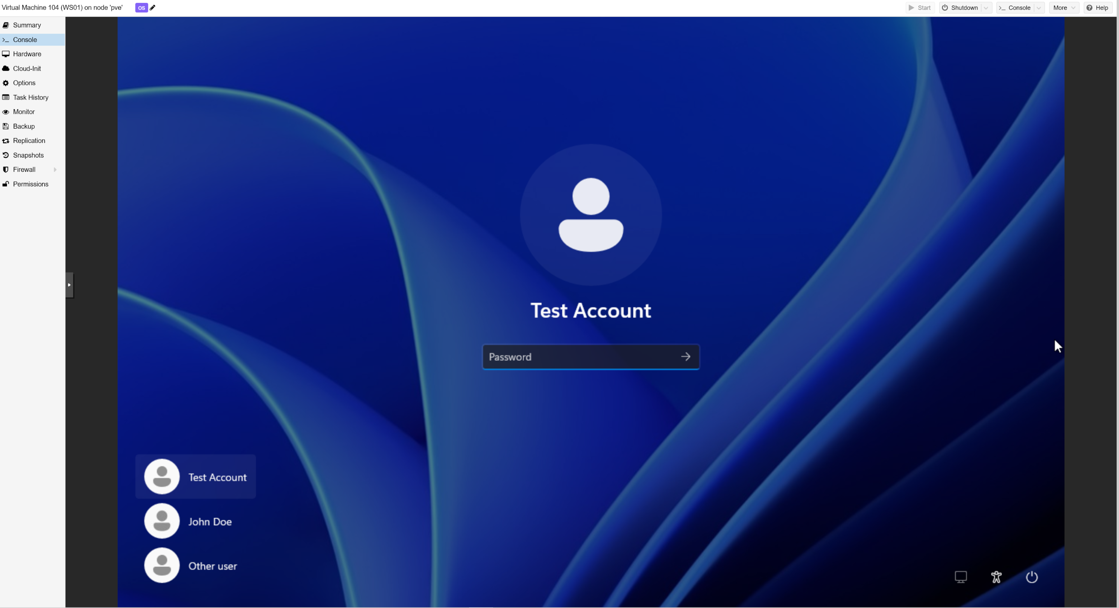Open the Firewall section

click(33, 170)
